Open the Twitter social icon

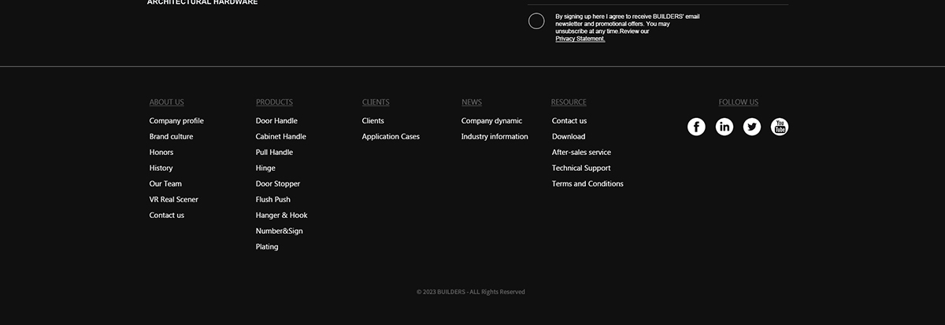[x=752, y=127]
